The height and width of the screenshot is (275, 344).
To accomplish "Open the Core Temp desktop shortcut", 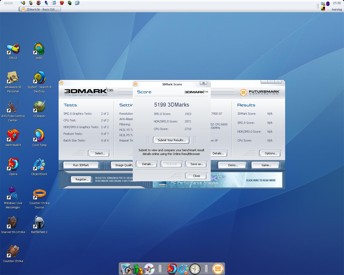I will coord(39,138).
